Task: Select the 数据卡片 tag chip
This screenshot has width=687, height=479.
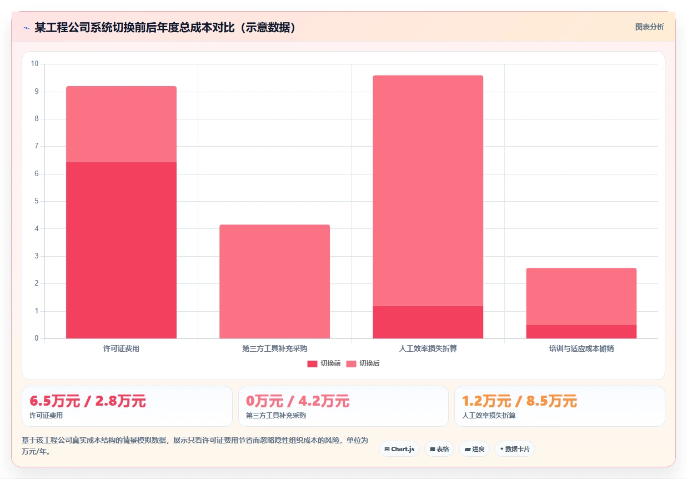Action: tap(515, 449)
